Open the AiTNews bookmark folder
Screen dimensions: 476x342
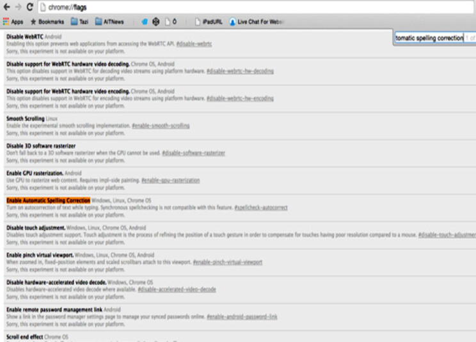pos(110,22)
